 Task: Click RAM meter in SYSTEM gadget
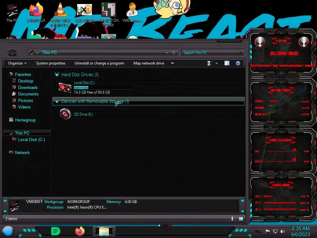point(282,108)
